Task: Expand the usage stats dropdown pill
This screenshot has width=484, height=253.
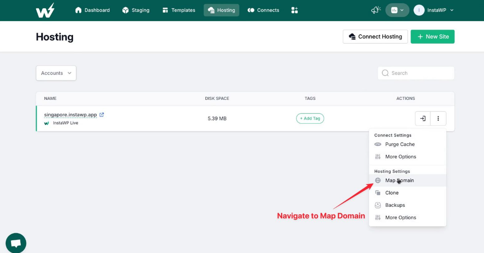Action: tap(397, 10)
